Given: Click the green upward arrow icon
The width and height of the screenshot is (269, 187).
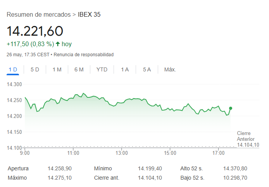Looking at the screenshot, I should (x=58, y=44).
